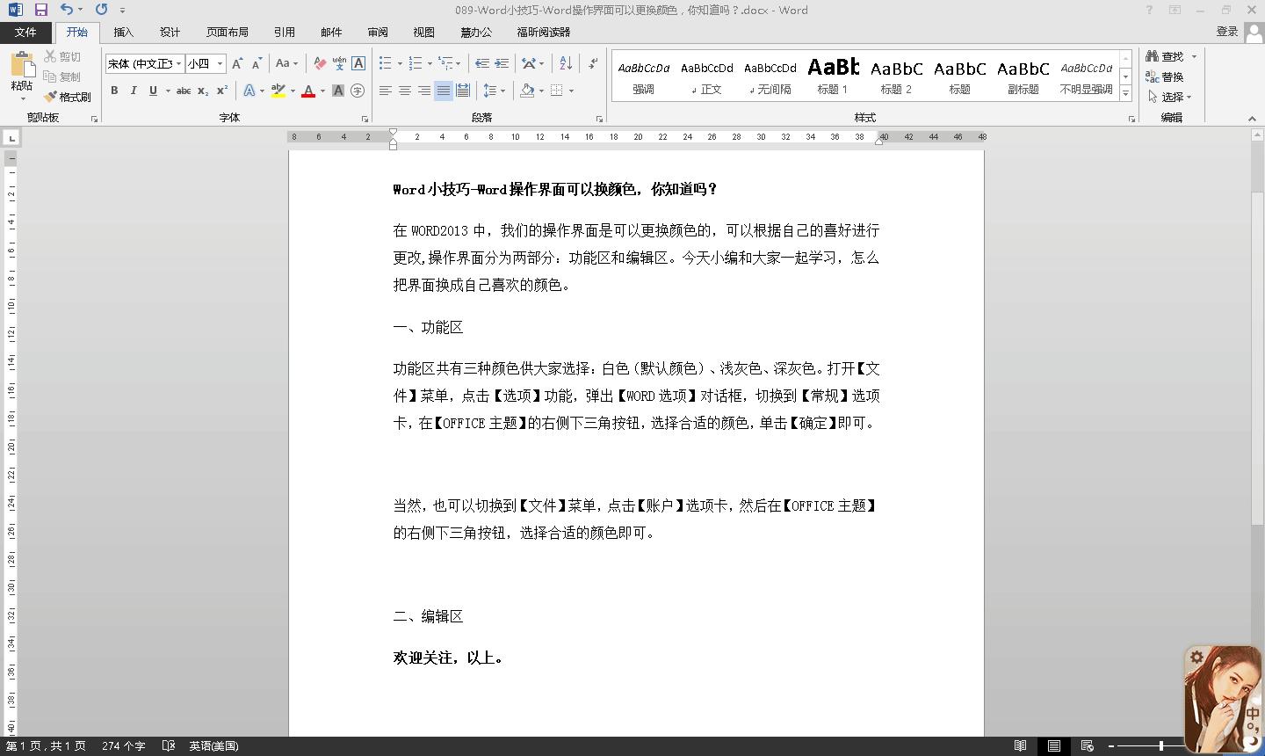This screenshot has width=1265, height=756.
Task: Save the document with the floppy disk icon
Action: coord(40,10)
